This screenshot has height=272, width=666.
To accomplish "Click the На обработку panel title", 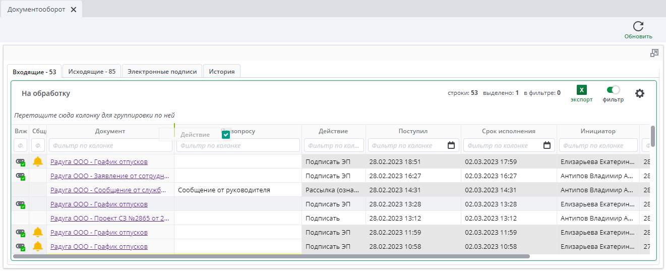I will click(x=46, y=93).
